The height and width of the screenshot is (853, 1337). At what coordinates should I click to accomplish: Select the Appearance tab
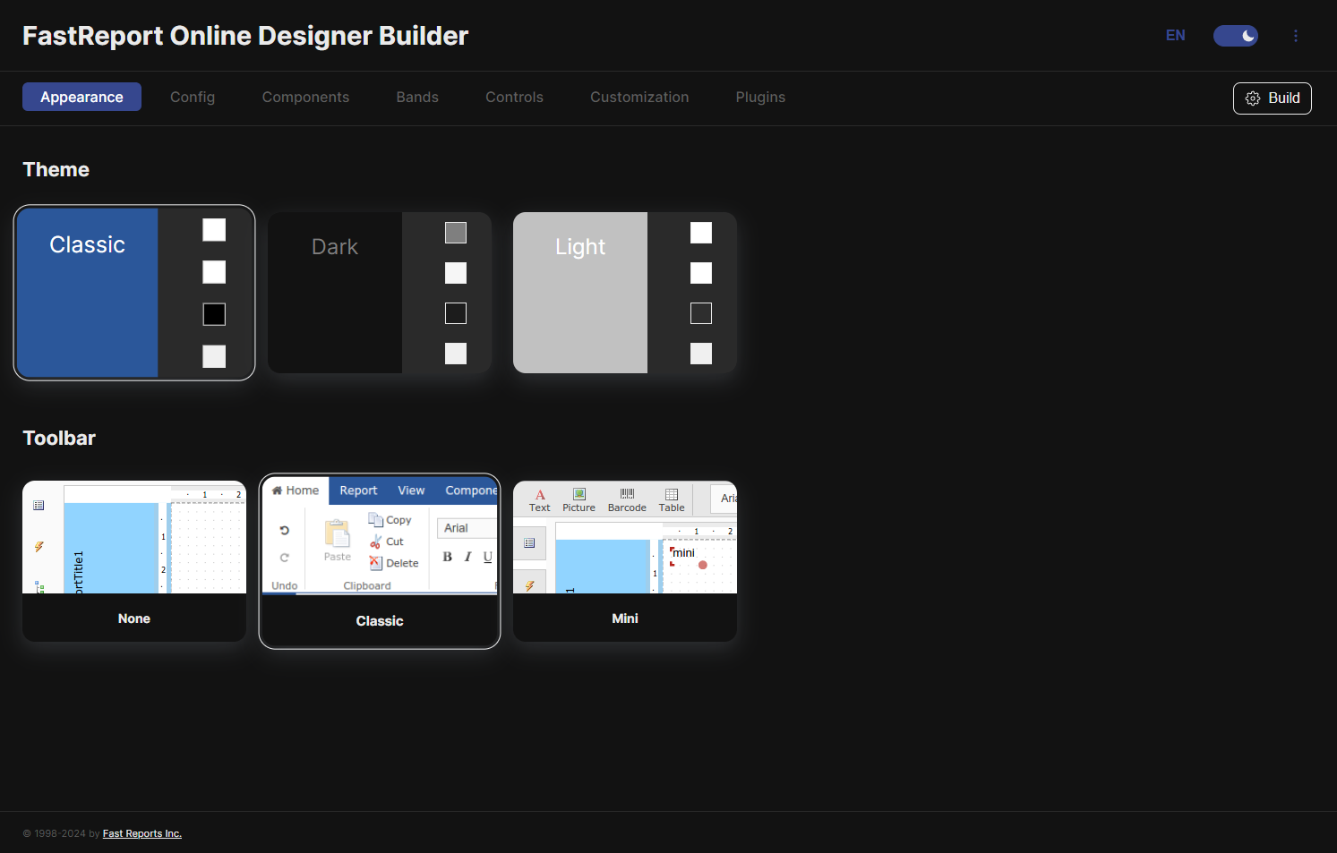(x=81, y=97)
